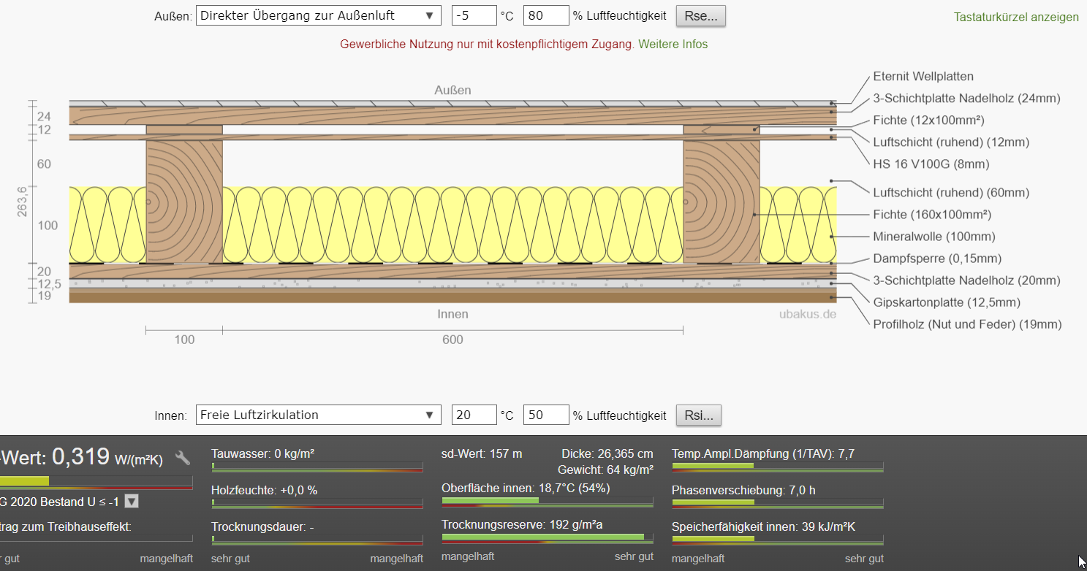Open the Außen boundary condition dropdown

click(318, 15)
